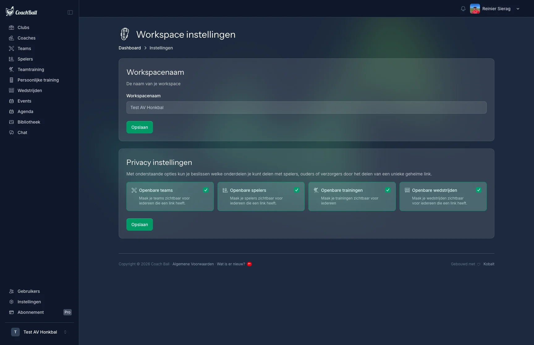Viewport: 534px width, 345px height.
Task: Click the Workspacenaam text field
Action: pyautogui.click(x=307, y=107)
